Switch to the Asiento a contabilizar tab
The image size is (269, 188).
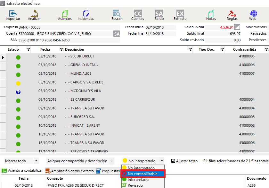(x=23, y=170)
